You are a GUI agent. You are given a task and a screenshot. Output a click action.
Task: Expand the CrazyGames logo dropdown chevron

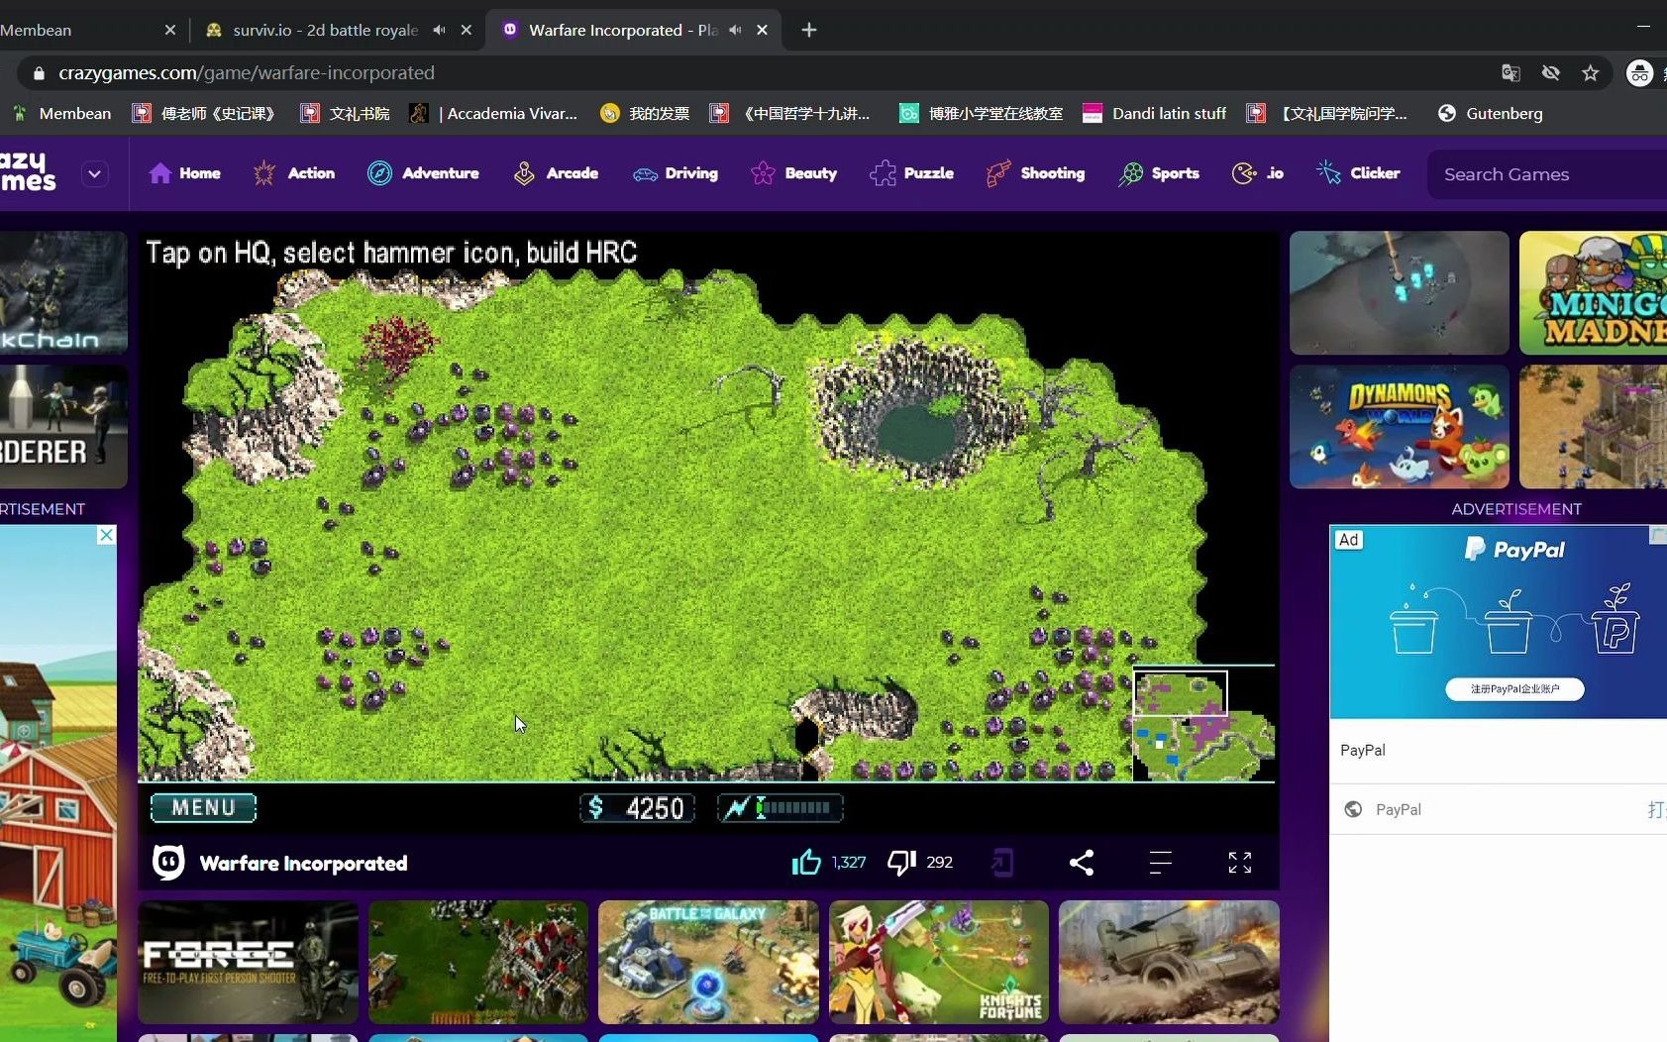[x=95, y=174]
